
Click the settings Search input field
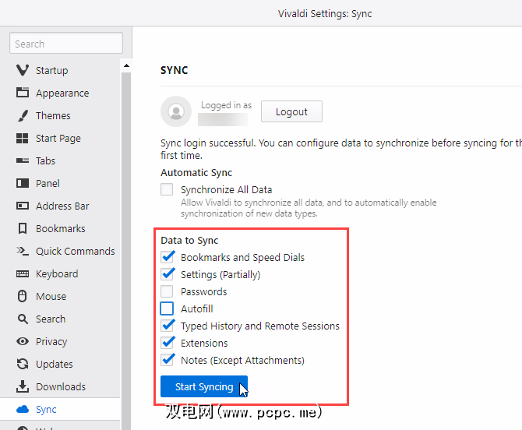[66, 43]
